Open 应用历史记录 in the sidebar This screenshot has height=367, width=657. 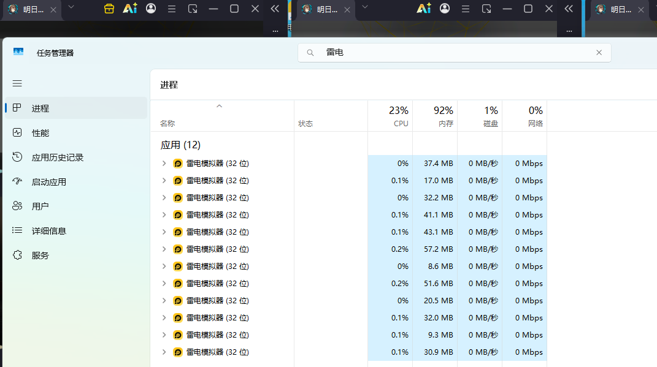tap(76, 157)
